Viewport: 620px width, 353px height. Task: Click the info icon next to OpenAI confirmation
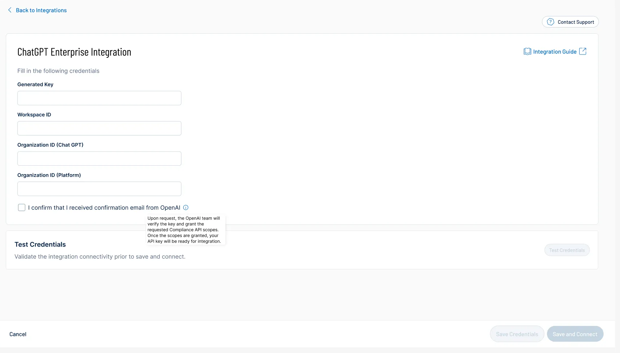pos(186,208)
